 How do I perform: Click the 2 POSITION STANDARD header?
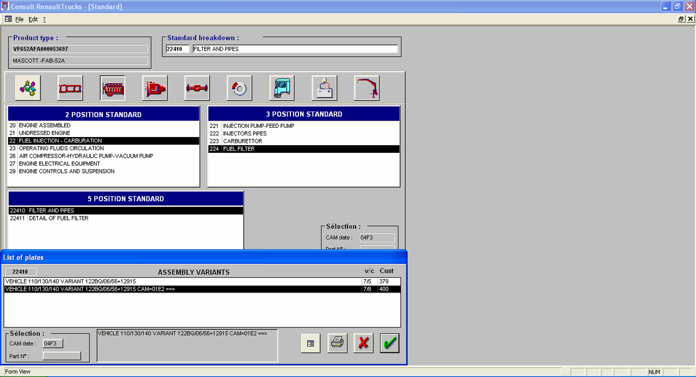click(104, 114)
